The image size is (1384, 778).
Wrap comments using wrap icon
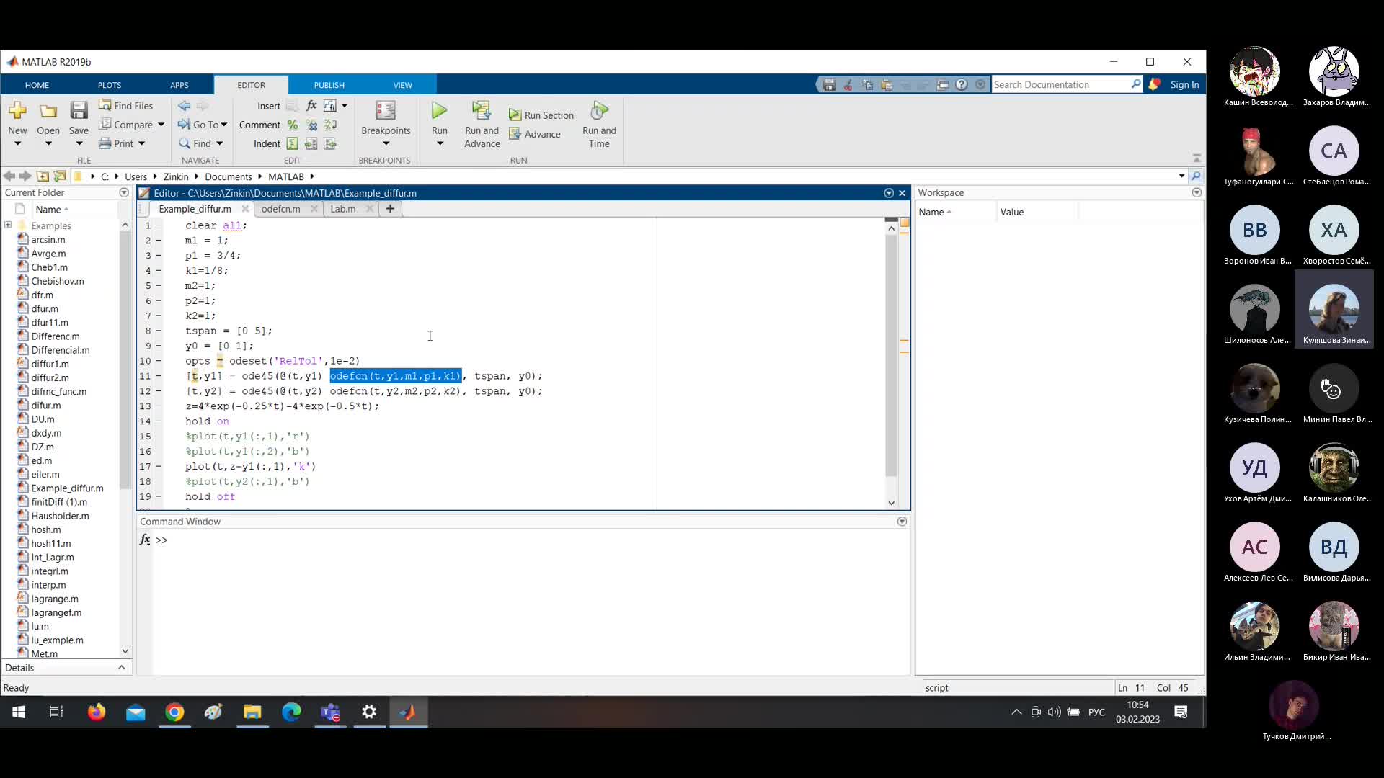click(x=330, y=125)
